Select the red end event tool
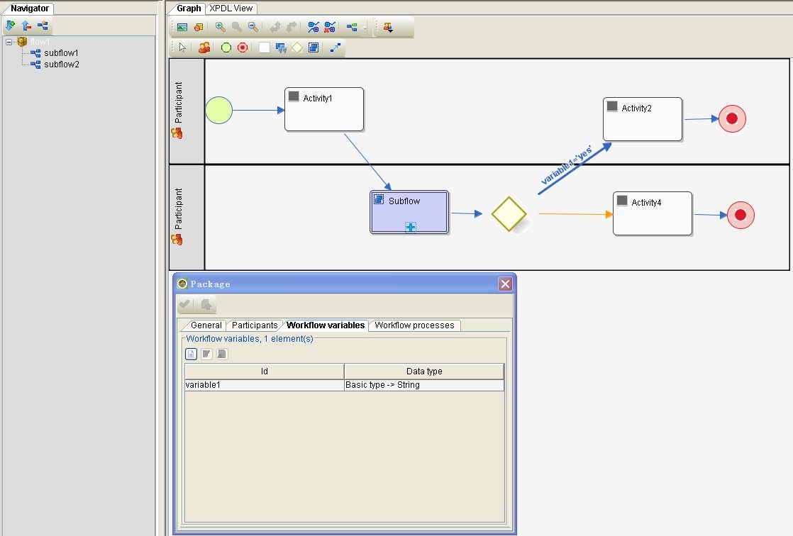The image size is (793, 536). pyautogui.click(x=243, y=48)
